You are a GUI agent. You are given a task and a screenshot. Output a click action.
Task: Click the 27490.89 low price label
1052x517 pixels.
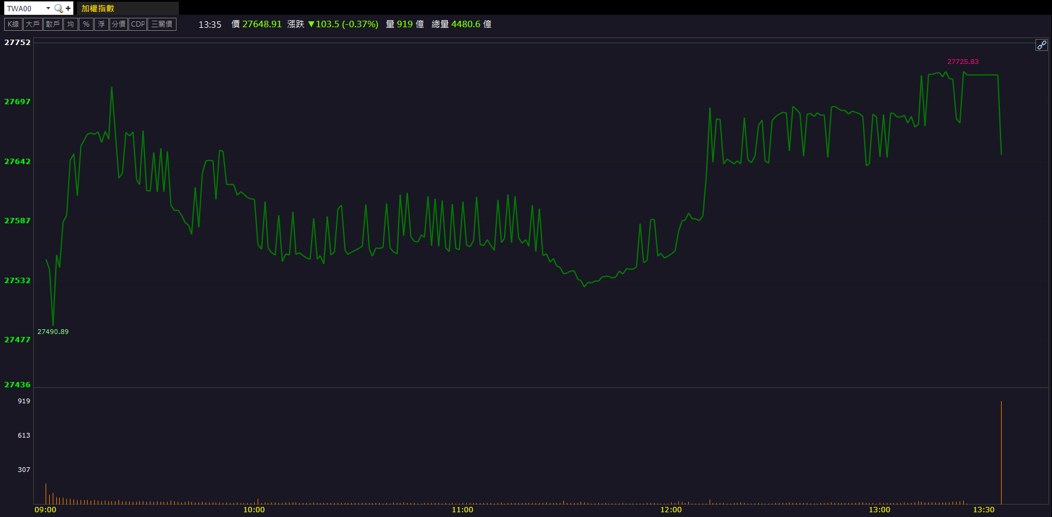pos(53,332)
